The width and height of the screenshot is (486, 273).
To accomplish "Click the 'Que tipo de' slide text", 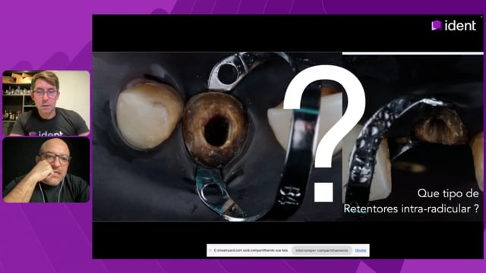I will tap(448, 193).
